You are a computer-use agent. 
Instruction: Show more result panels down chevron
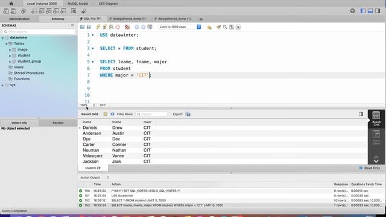coord(376,161)
